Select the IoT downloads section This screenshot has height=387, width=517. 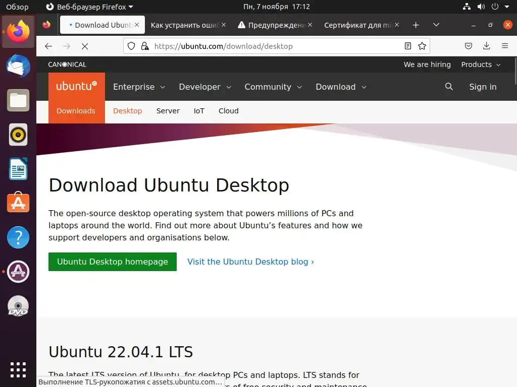tap(199, 111)
